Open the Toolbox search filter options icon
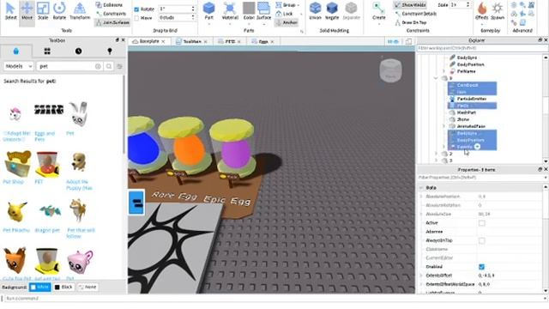This screenshot has height=309, width=549. [x=119, y=66]
